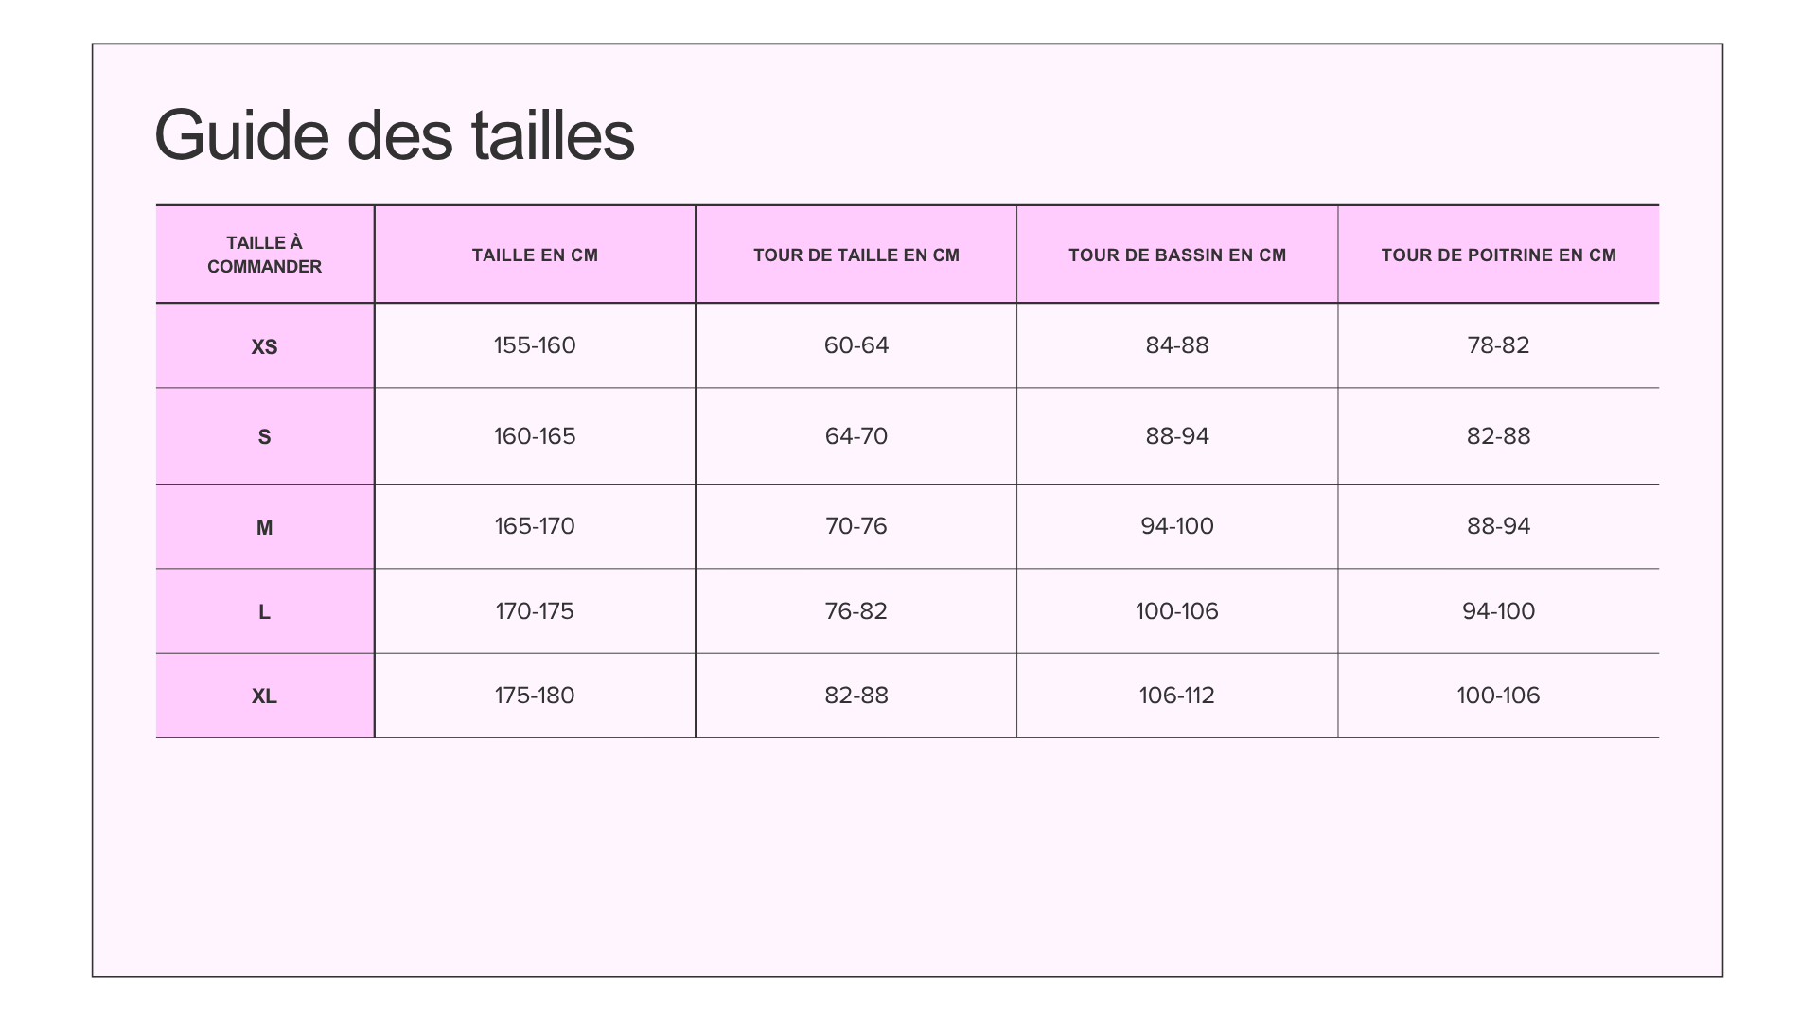The height and width of the screenshot is (1022, 1817).
Task: Select the 94-100 hip cell for M
Action: click(1177, 526)
